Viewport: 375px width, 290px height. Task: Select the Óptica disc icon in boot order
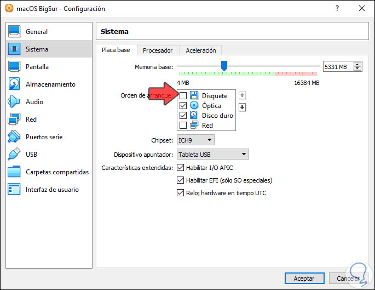pyautogui.click(x=194, y=105)
